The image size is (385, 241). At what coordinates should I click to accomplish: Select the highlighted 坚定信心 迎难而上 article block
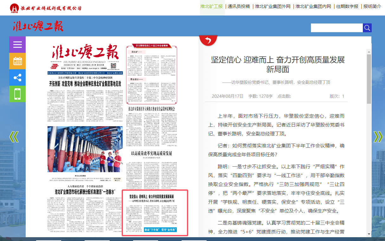pyautogui.click(x=155, y=213)
